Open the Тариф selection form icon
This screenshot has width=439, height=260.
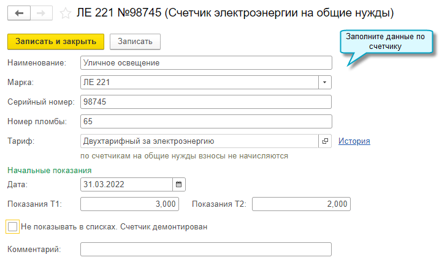click(x=325, y=141)
